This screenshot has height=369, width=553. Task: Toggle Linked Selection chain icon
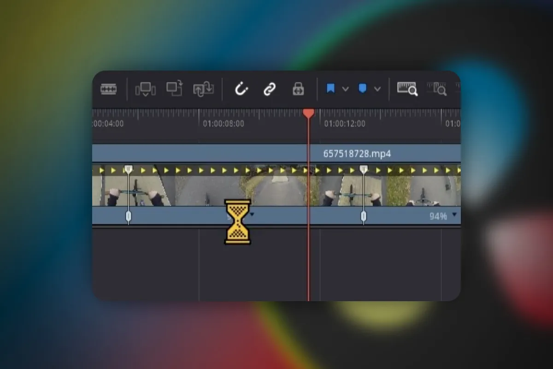(269, 89)
